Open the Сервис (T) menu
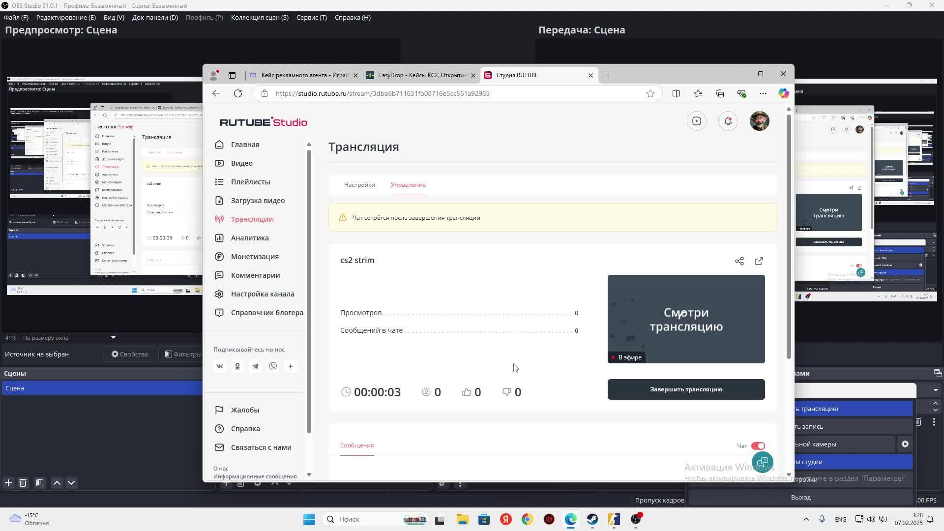 pyautogui.click(x=311, y=17)
